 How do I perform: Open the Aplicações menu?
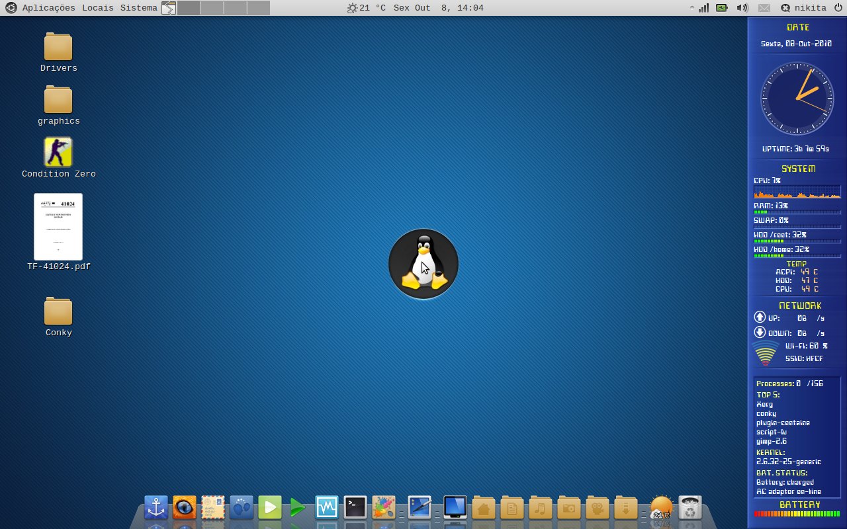(49, 8)
